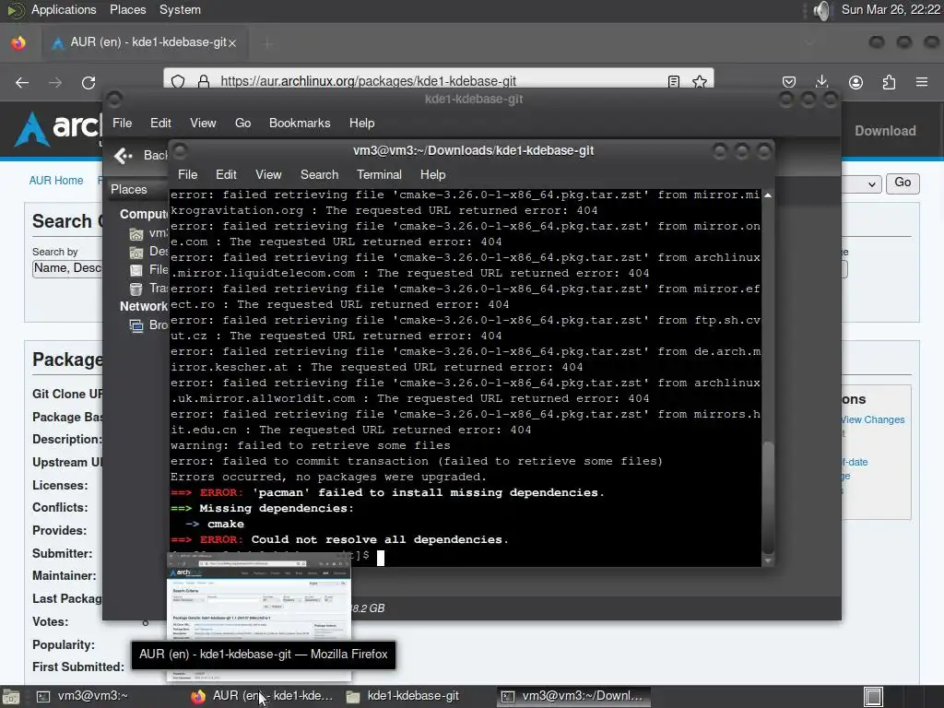Open the Search by dropdown on AUR page
Viewport: 944px width, 708px height.
67,268
